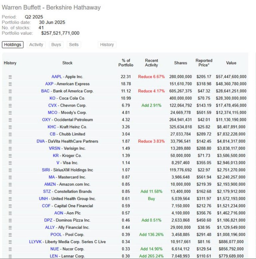Click 'Buy' in United Health row
The image size is (256, 259).
(x=151, y=199)
